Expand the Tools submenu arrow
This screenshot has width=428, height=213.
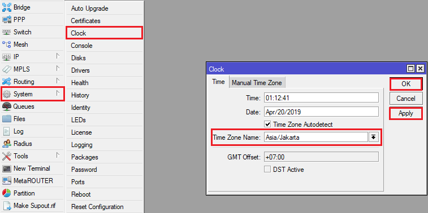pyautogui.click(x=58, y=156)
